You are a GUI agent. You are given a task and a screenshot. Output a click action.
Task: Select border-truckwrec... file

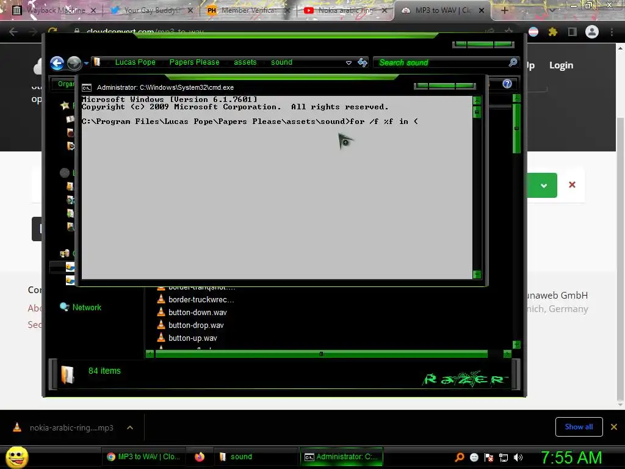pyautogui.click(x=201, y=299)
